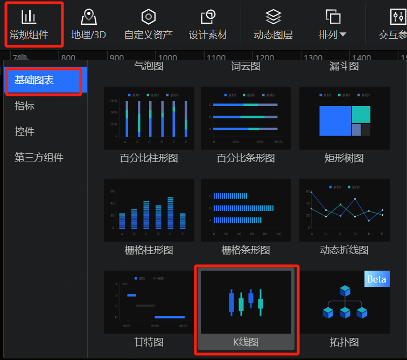
Task: Choose the 拓扑图 Beta topology component
Action: 344,302
